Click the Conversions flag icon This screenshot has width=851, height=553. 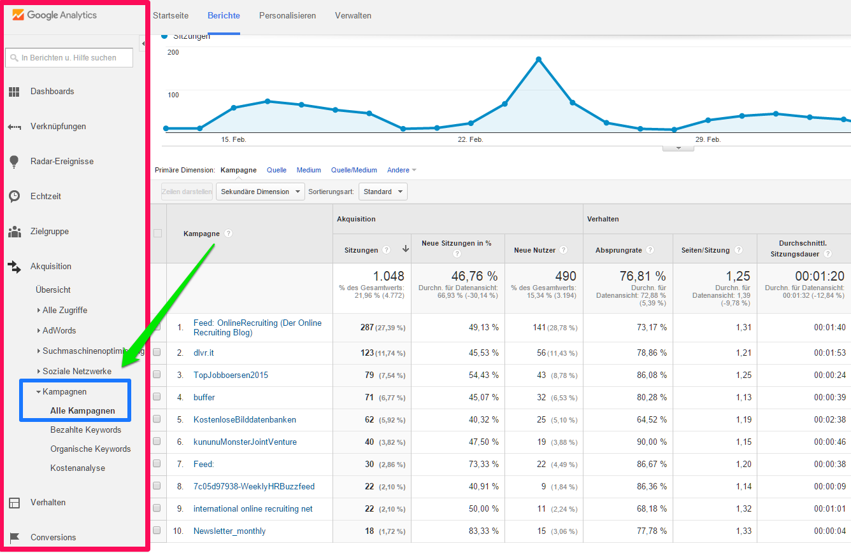point(14,538)
